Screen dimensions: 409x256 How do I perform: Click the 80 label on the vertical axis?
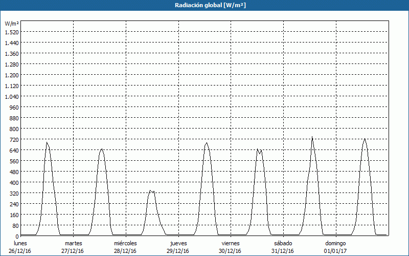(15, 226)
